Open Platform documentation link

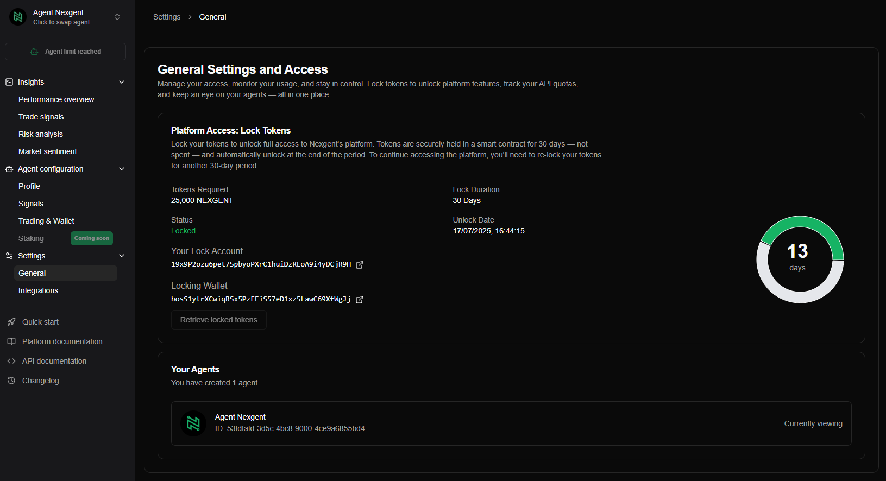(62, 341)
